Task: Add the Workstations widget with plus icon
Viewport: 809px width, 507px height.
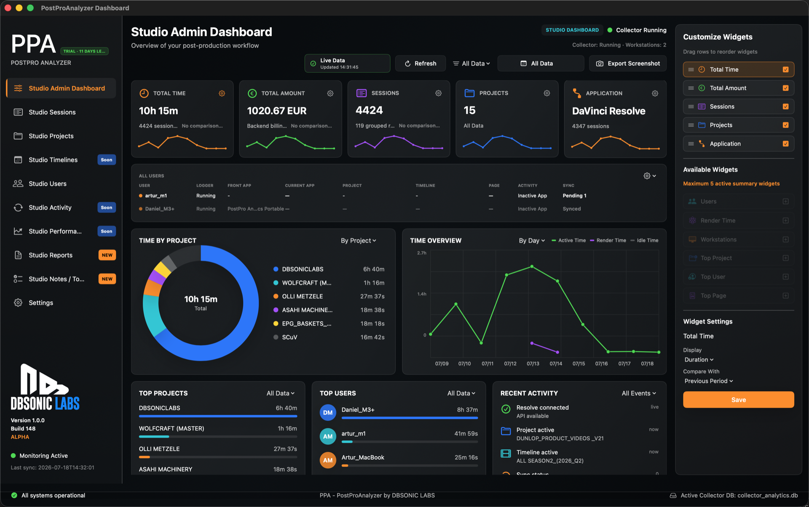Action: [x=785, y=239]
